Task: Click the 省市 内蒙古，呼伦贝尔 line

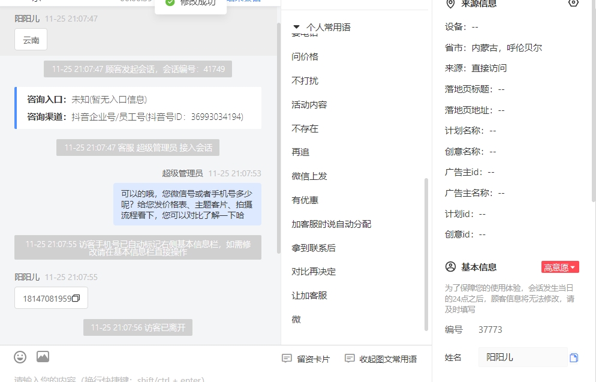Action: [493, 48]
